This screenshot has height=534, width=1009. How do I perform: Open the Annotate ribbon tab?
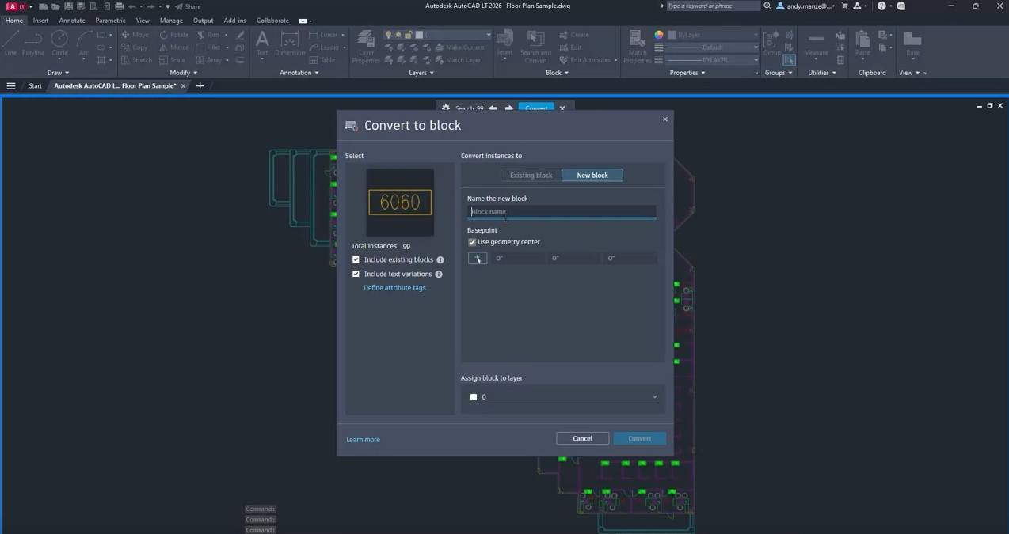click(x=71, y=21)
